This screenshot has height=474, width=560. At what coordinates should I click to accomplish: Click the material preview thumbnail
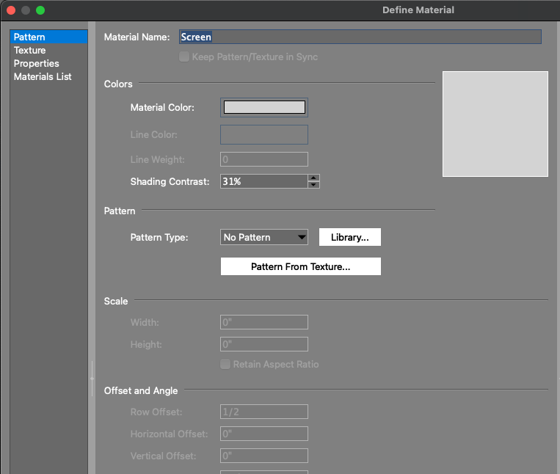click(495, 124)
